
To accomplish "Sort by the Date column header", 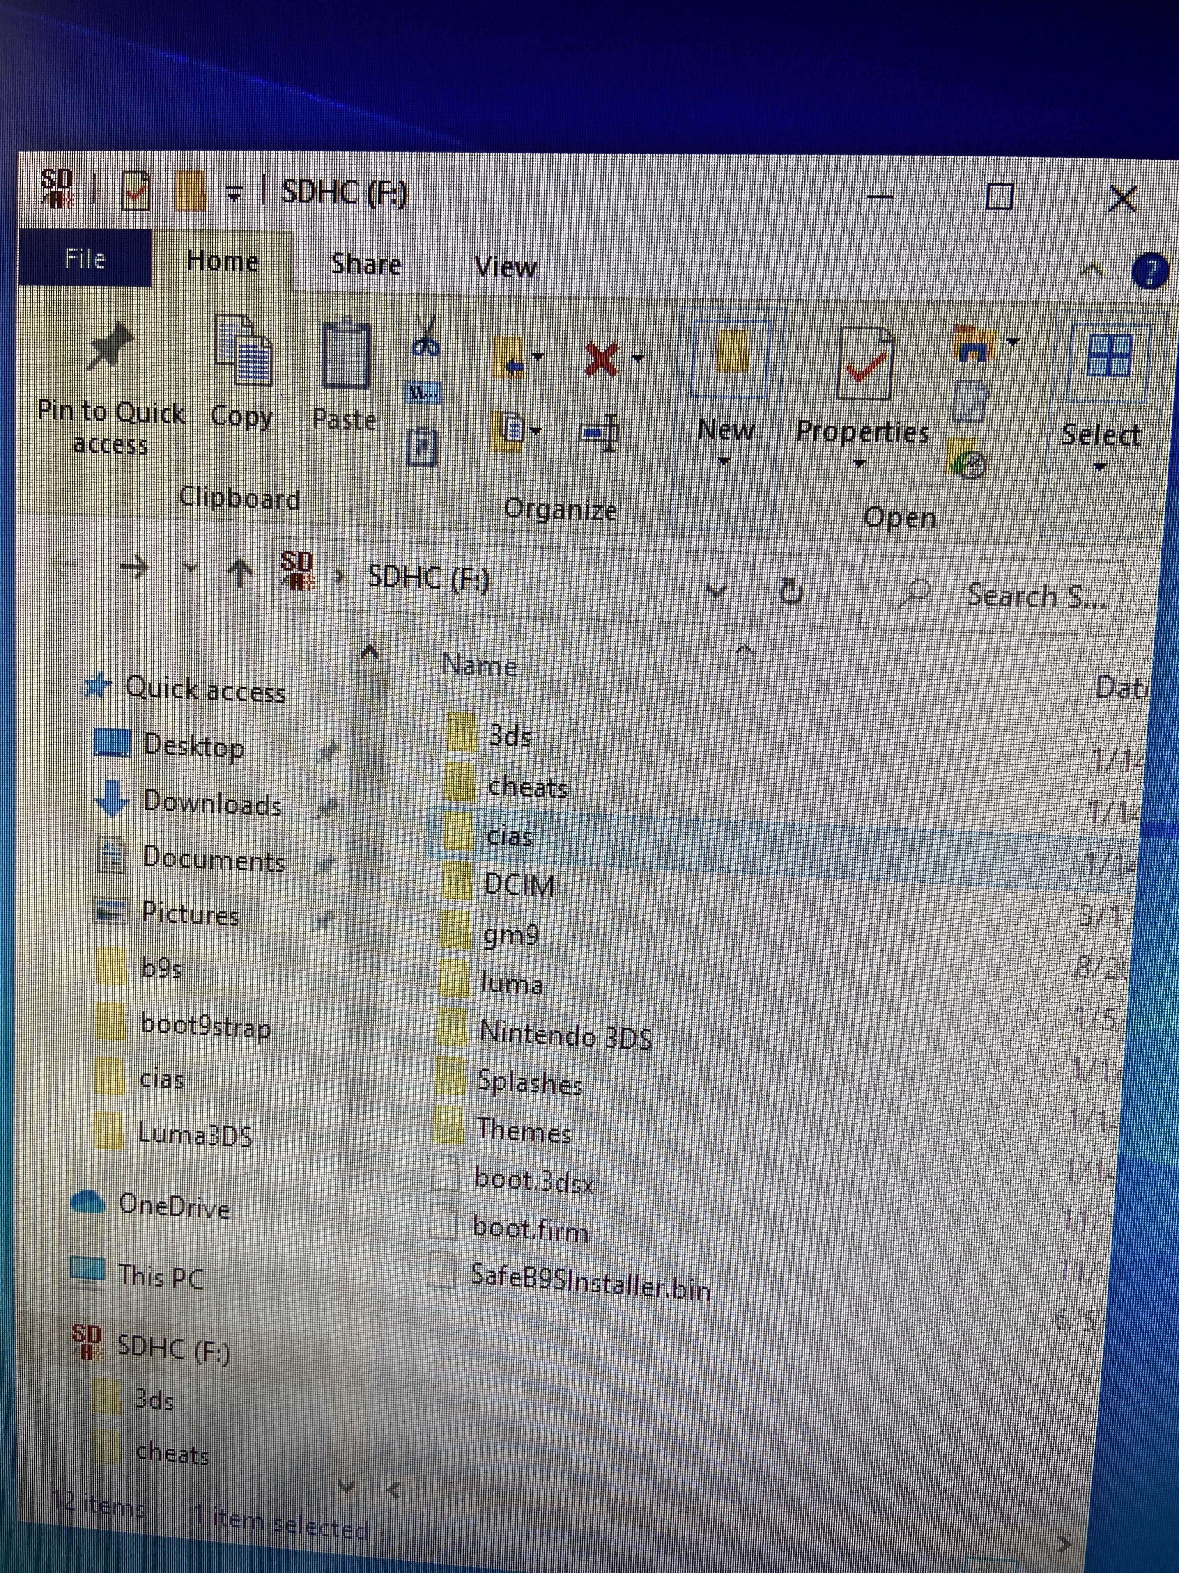I will (1122, 687).
